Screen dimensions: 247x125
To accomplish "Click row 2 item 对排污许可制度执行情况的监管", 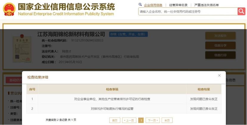I will click(x=112, y=109).
